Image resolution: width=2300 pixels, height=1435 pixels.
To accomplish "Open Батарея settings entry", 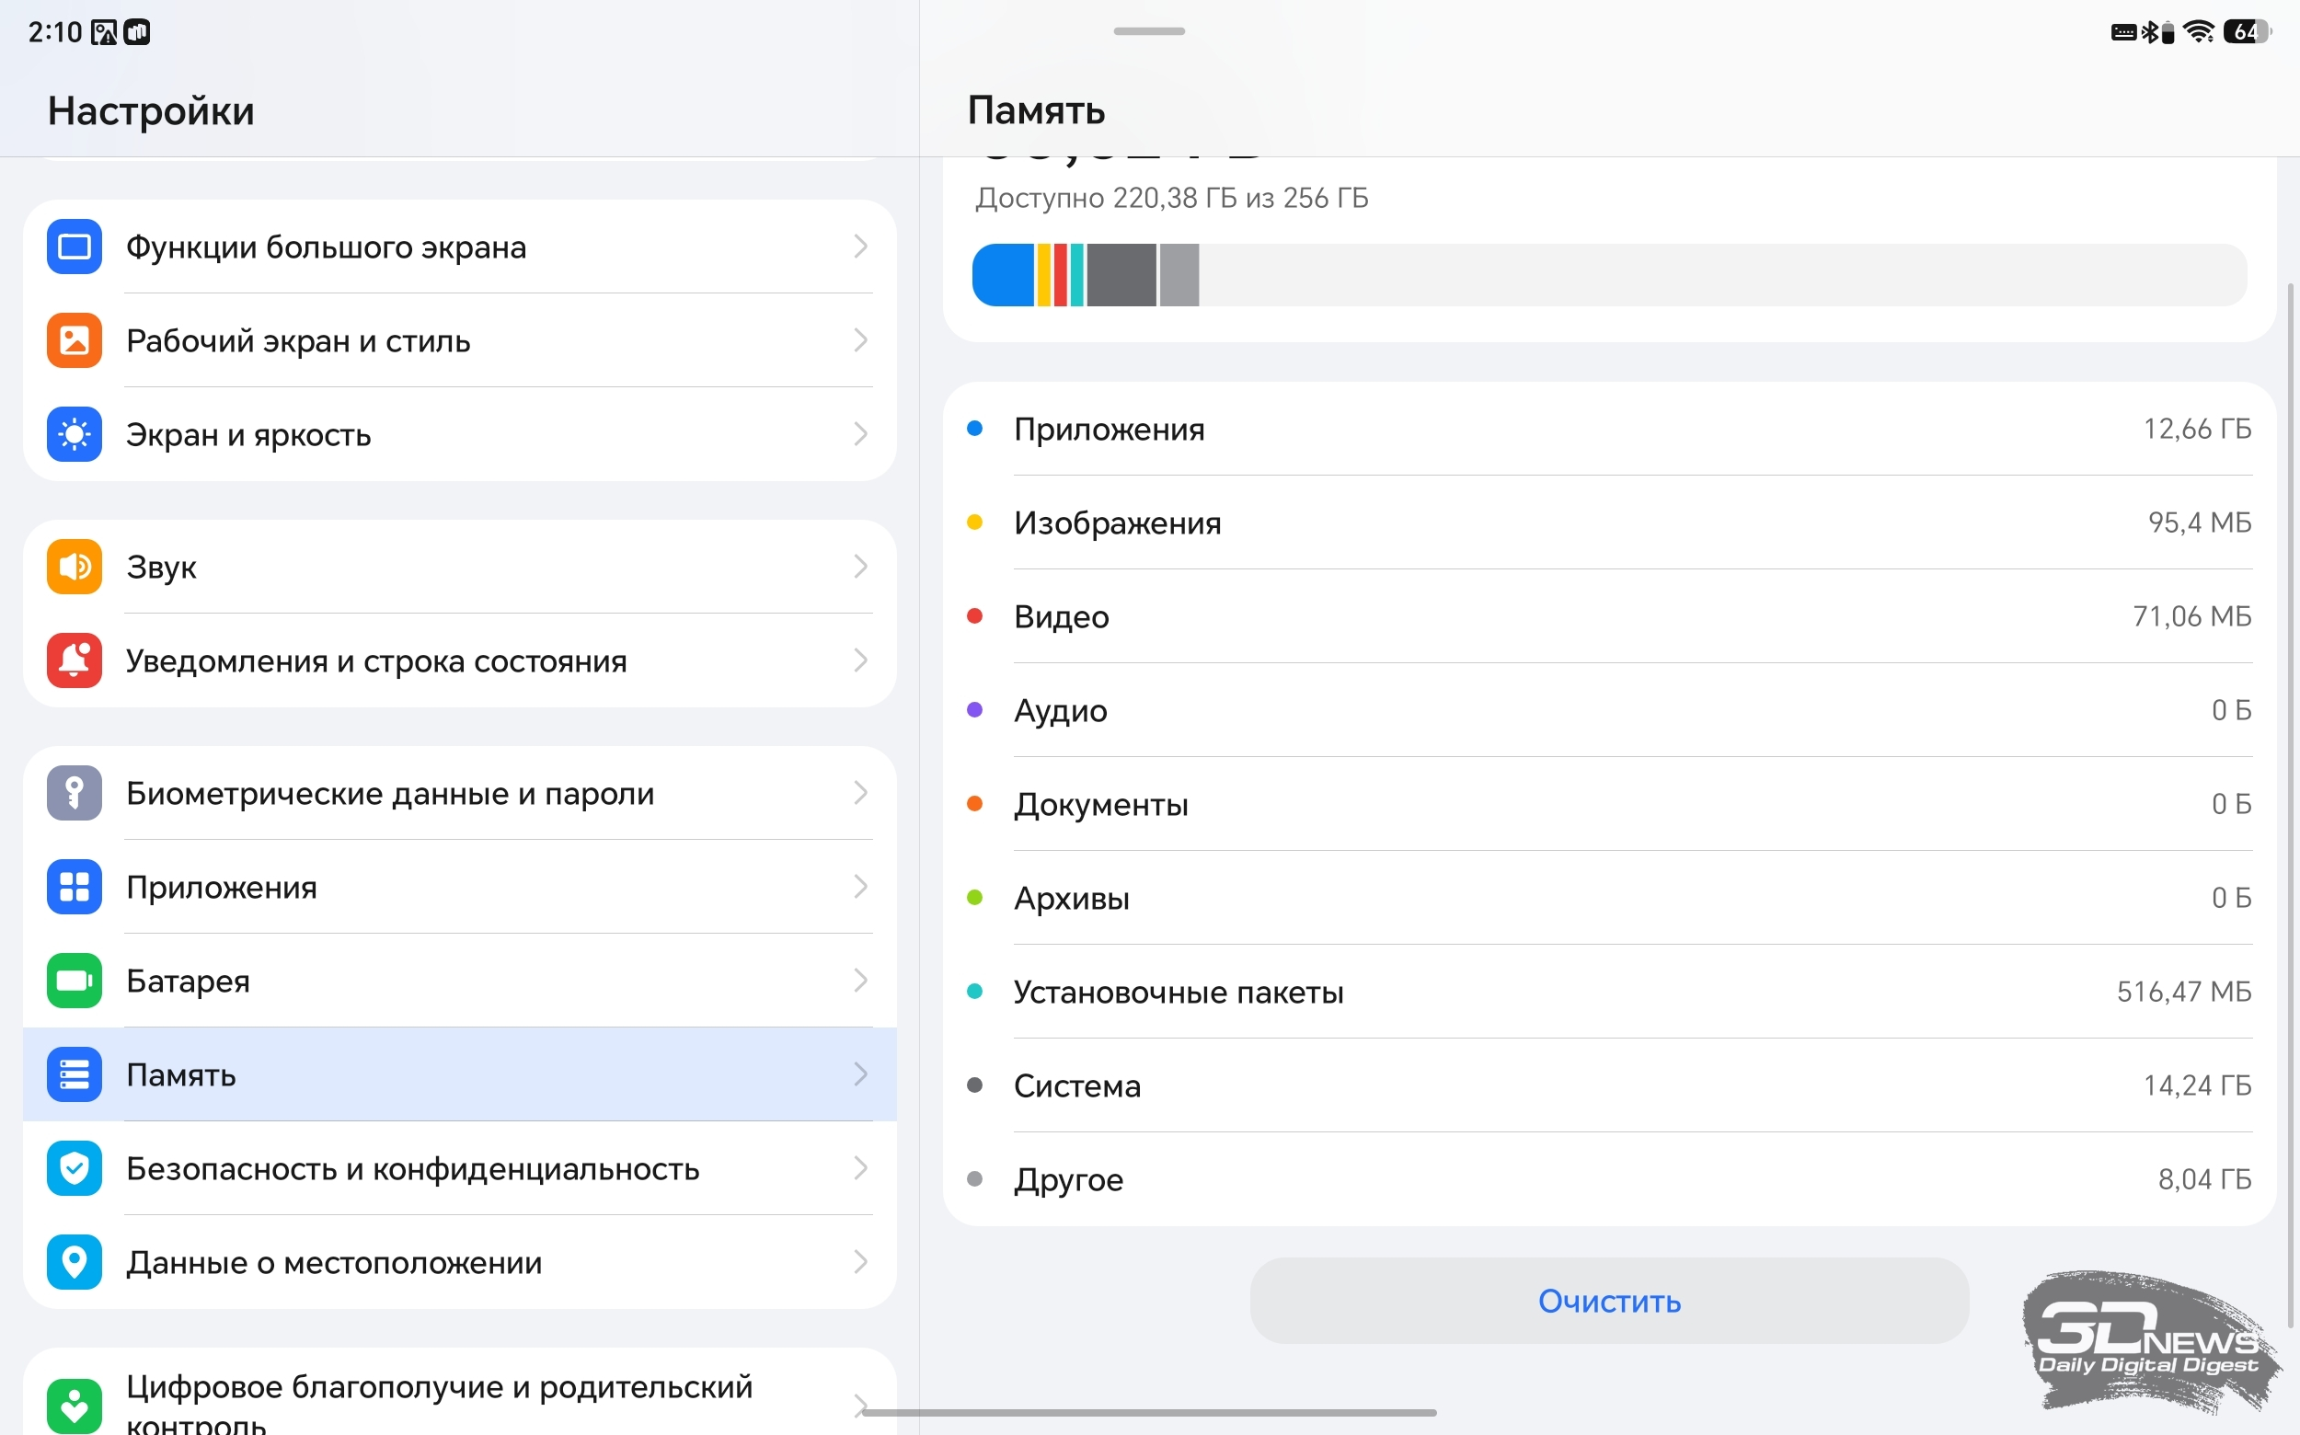I will pos(459,981).
